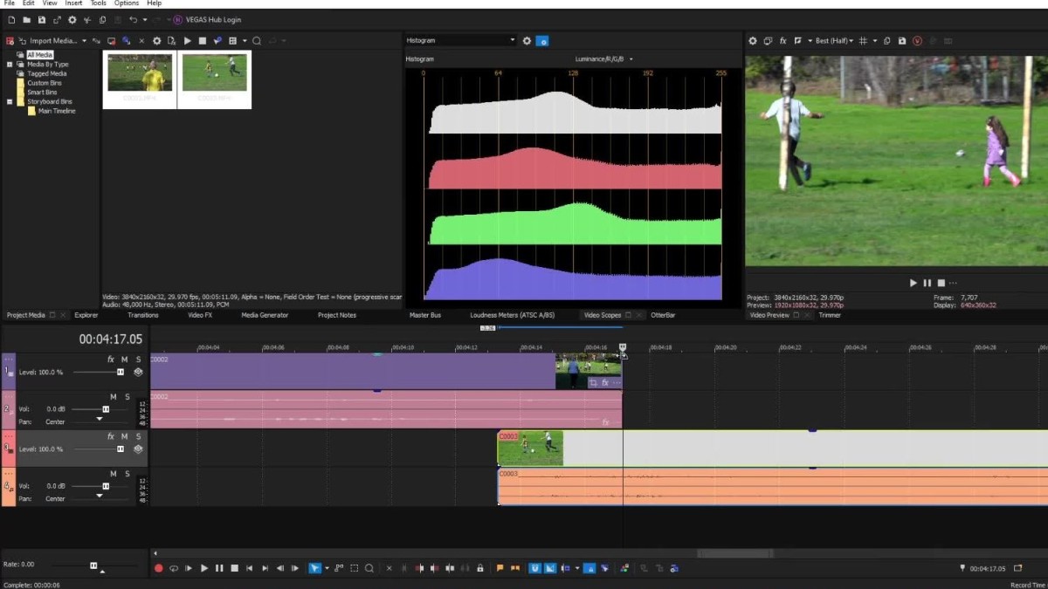Toggle Automatic Crossfades icon
Image resolution: width=1048 pixels, height=589 pixels.
[x=550, y=568]
